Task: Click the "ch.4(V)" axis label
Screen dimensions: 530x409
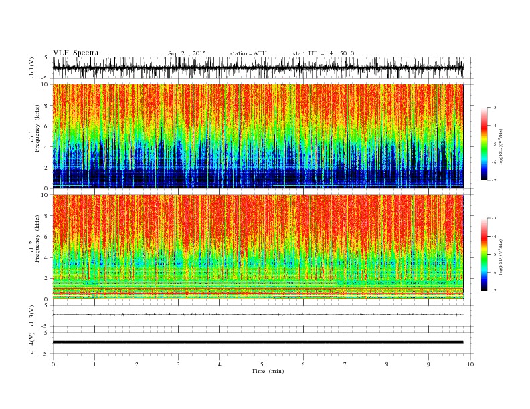Action: tap(32, 343)
